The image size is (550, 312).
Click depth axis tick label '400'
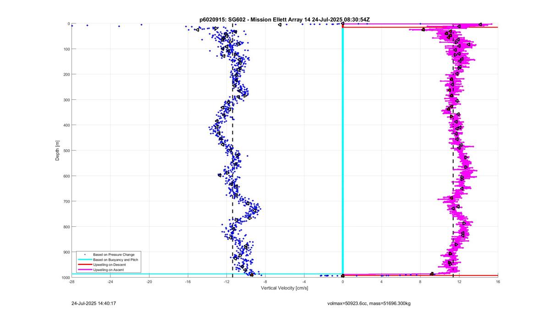[66, 125]
